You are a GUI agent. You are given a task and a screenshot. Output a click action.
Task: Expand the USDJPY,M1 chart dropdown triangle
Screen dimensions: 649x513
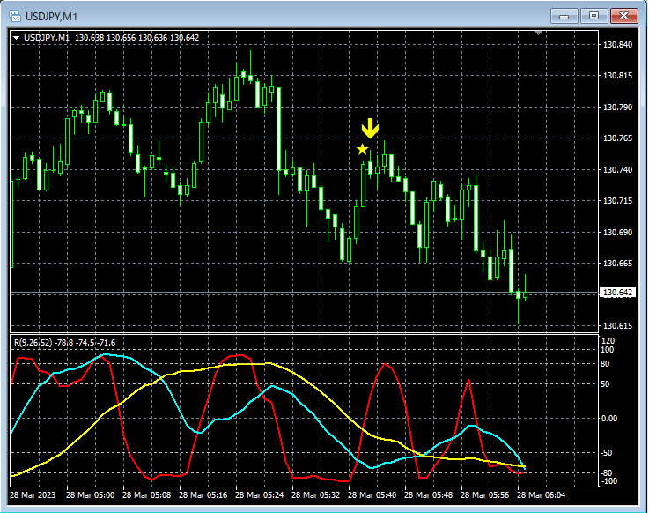tap(16, 38)
